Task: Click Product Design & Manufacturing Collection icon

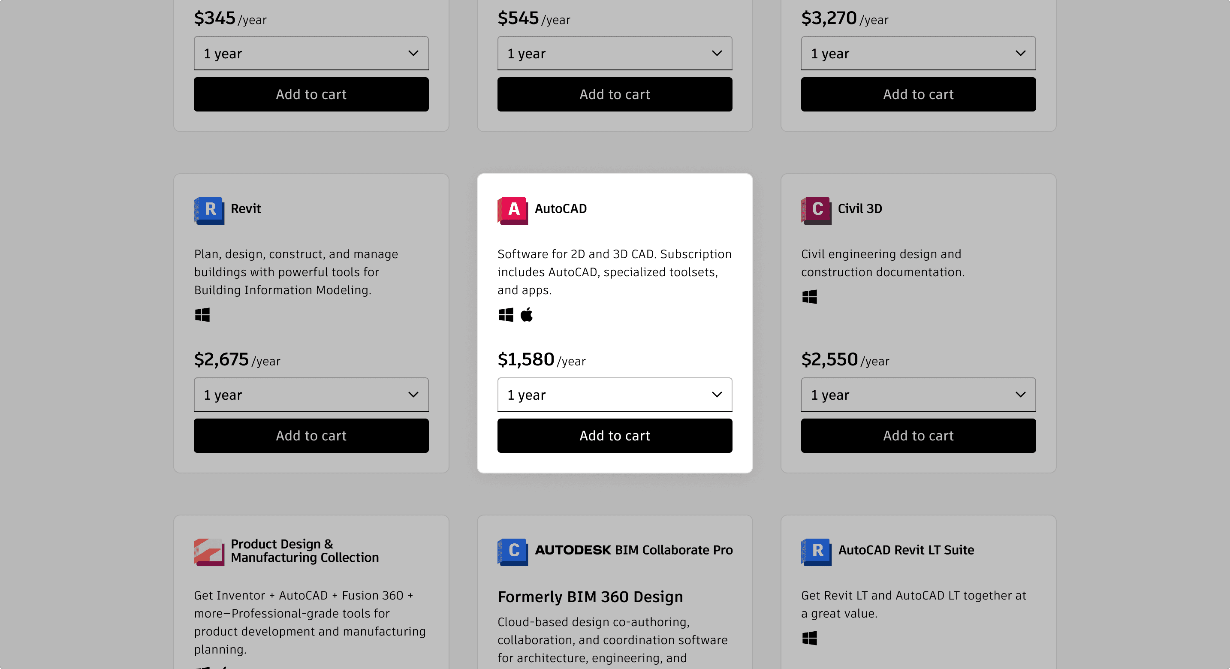Action: click(x=209, y=551)
